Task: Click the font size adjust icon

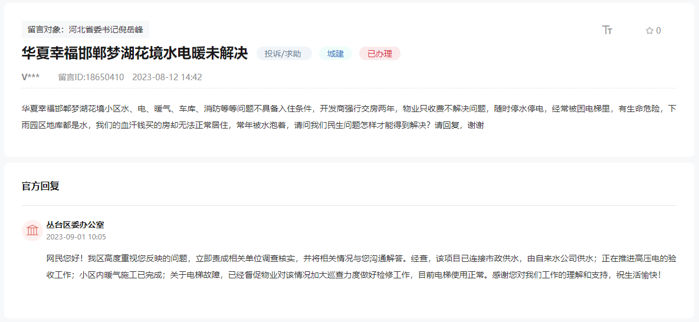Action: click(607, 30)
